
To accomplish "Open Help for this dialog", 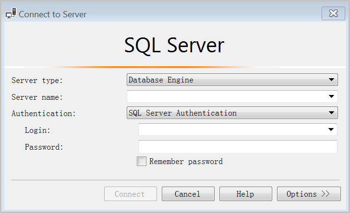I will tap(245, 194).
